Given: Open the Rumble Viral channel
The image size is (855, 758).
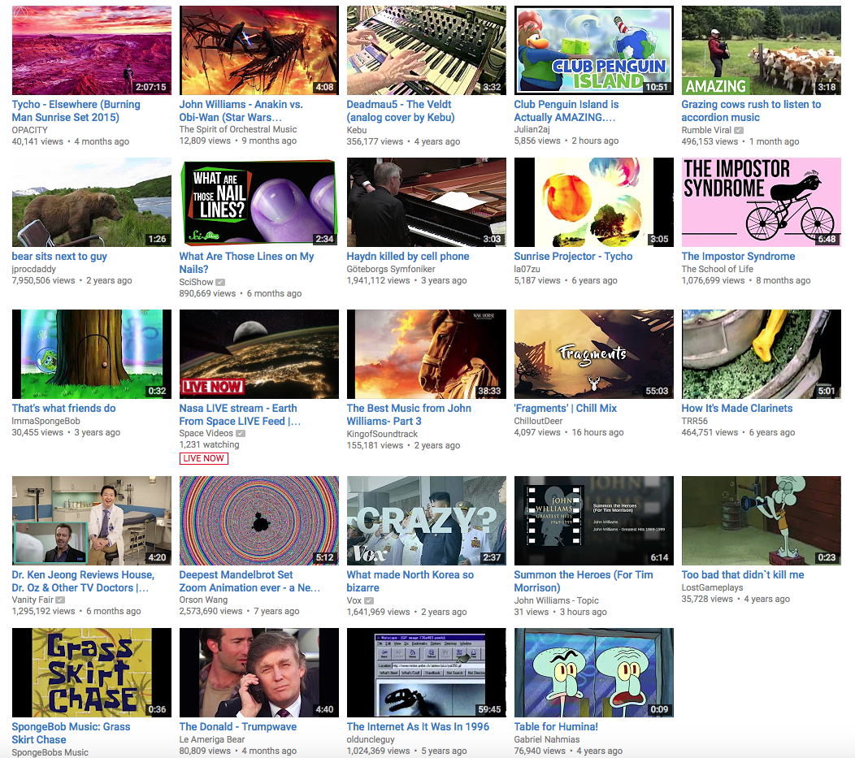Looking at the screenshot, I should tap(706, 130).
